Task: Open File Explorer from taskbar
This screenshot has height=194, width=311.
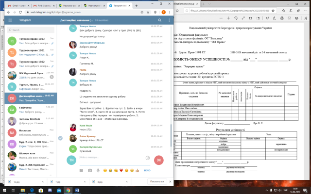Action: point(23,191)
